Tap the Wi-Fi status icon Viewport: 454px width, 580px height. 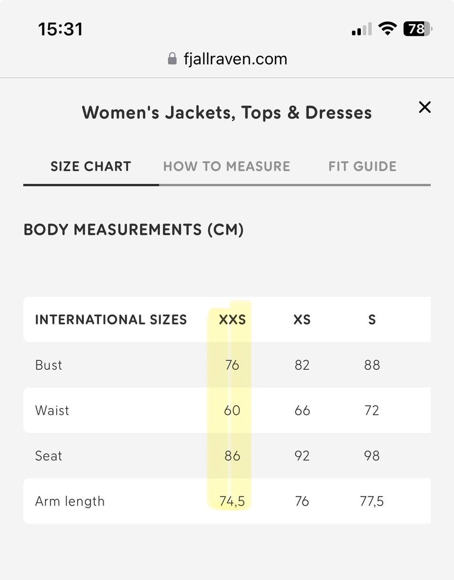click(387, 29)
